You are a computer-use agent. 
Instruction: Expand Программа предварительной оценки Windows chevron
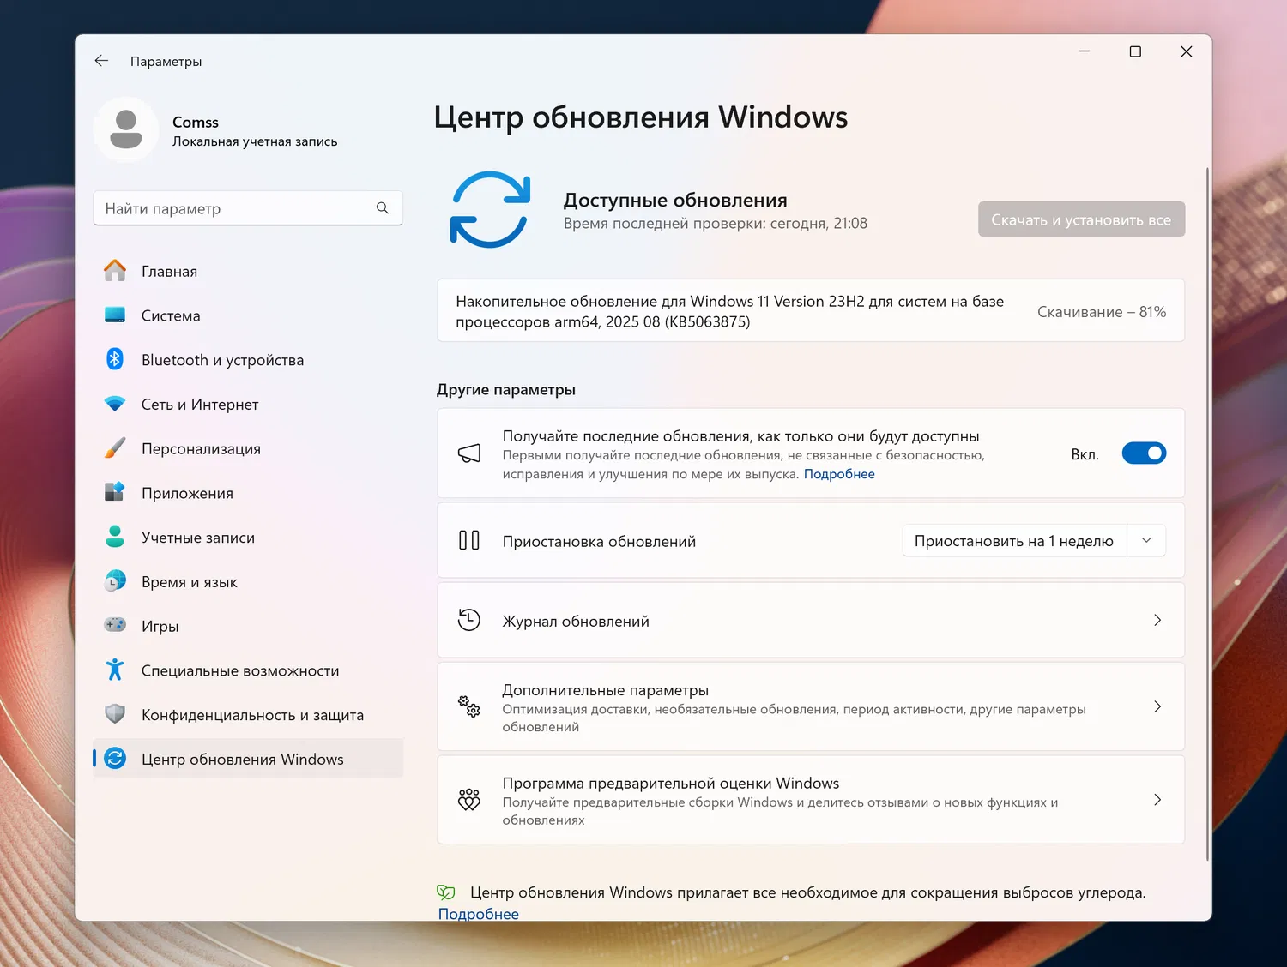[1157, 800]
